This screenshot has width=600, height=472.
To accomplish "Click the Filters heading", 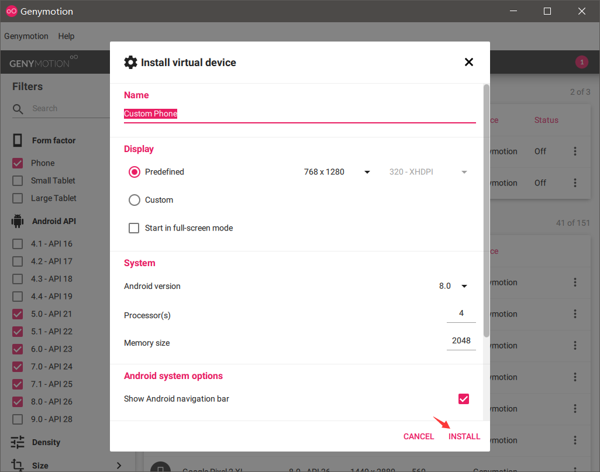I will pyautogui.click(x=27, y=87).
